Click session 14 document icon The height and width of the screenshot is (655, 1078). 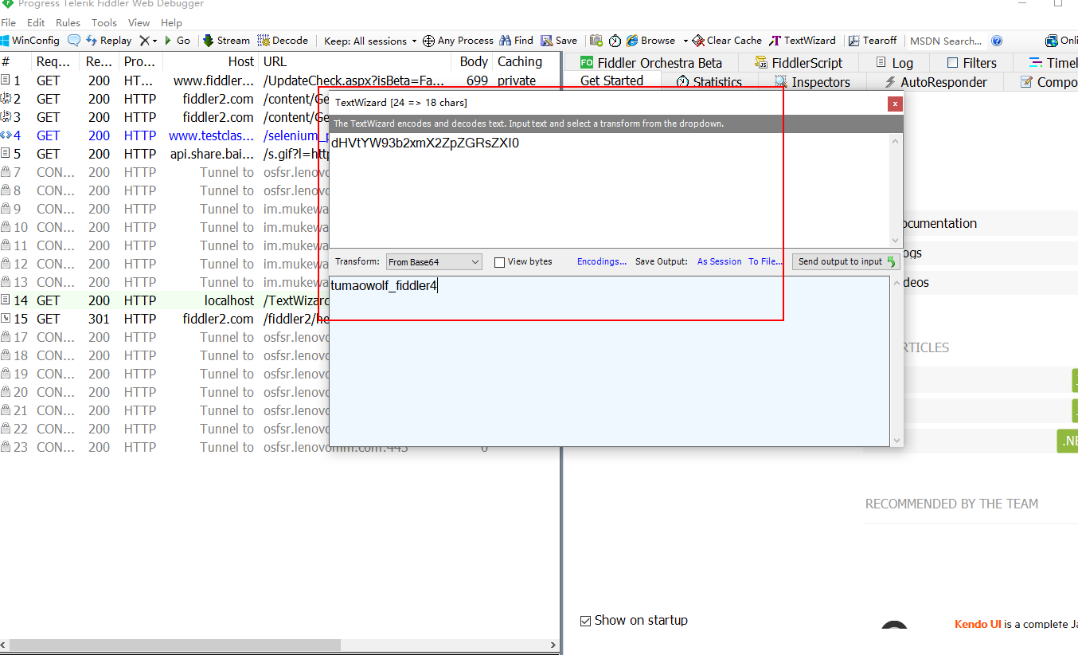tap(6, 300)
